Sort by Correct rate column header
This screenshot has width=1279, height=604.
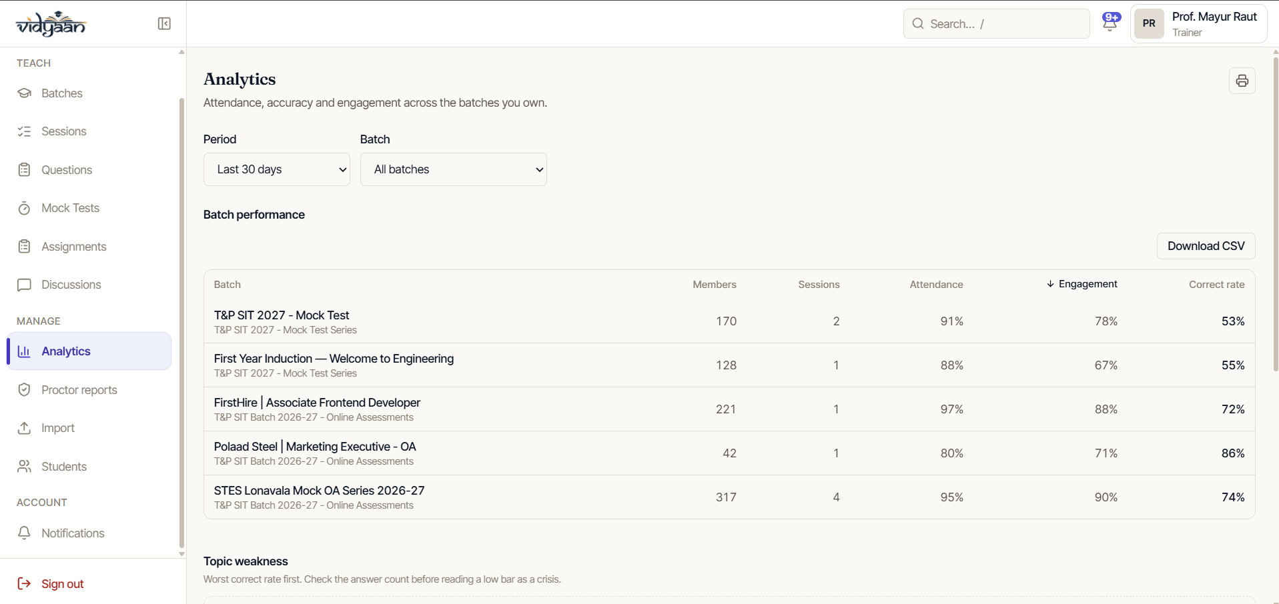click(1216, 285)
